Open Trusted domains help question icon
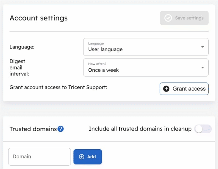Screen dimensions: 218x169 click(61, 129)
